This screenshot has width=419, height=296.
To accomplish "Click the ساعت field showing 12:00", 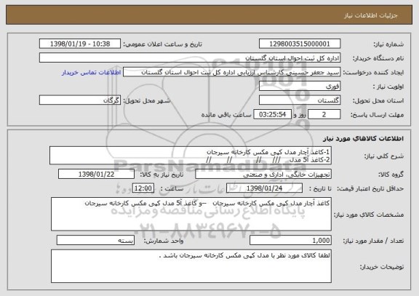I will coord(143,188).
